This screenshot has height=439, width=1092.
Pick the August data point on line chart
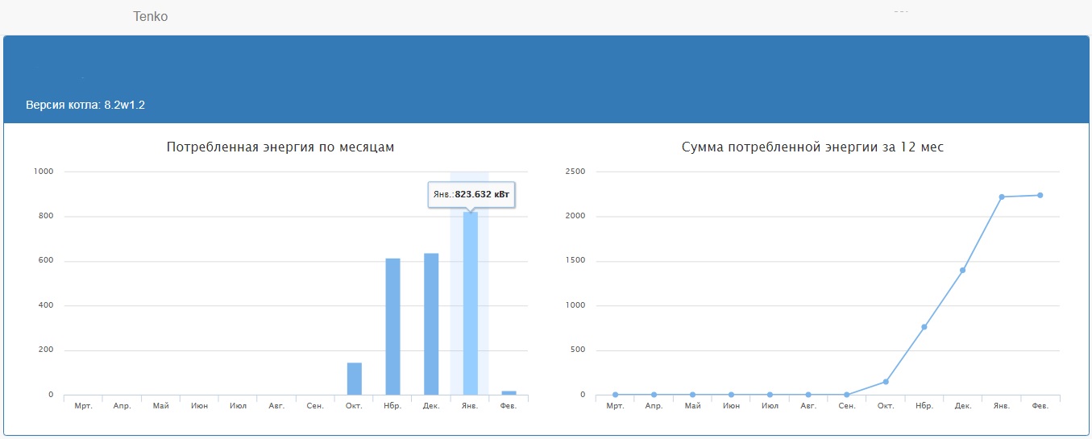808,395
